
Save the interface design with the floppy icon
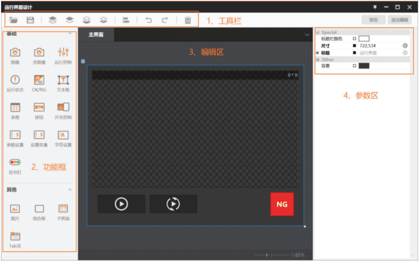pos(30,20)
